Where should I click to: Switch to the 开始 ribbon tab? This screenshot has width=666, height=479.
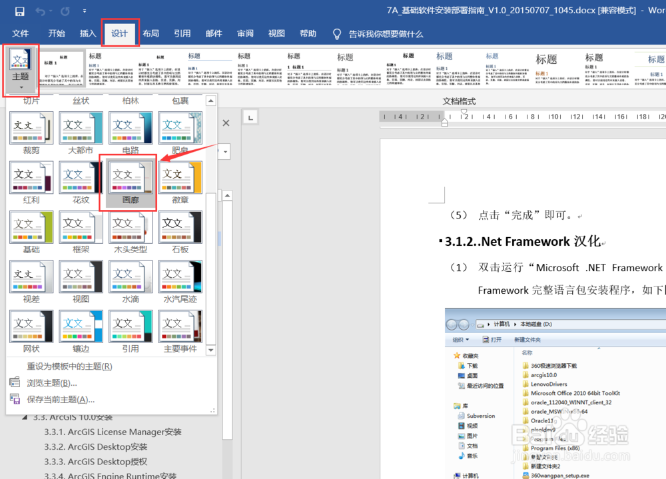[x=57, y=33]
